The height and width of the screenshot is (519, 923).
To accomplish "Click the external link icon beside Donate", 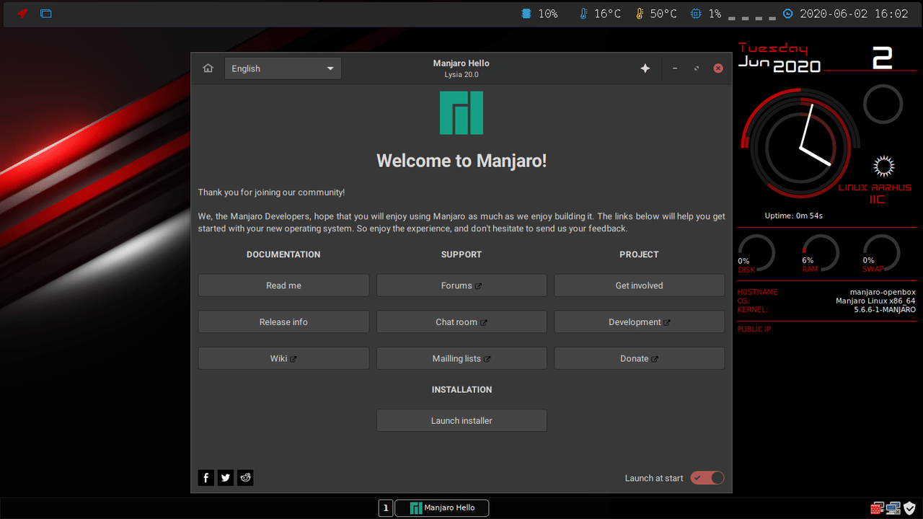I will (x=655, y=359).
